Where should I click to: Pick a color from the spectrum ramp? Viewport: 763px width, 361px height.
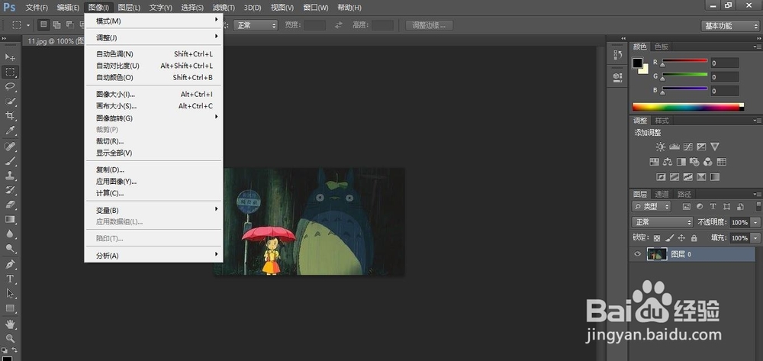pos(688,107)
